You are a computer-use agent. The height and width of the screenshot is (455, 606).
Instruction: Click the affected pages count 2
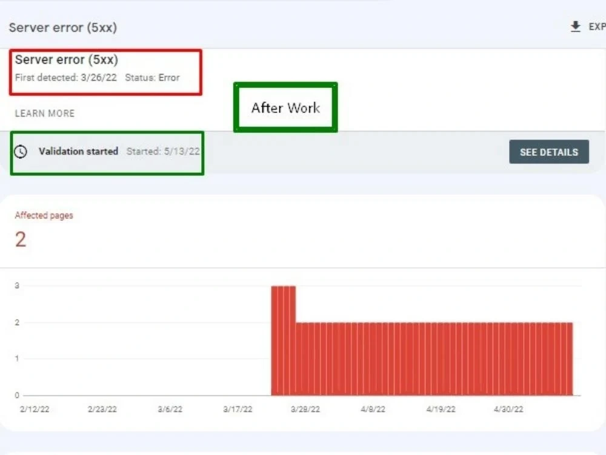21,240
